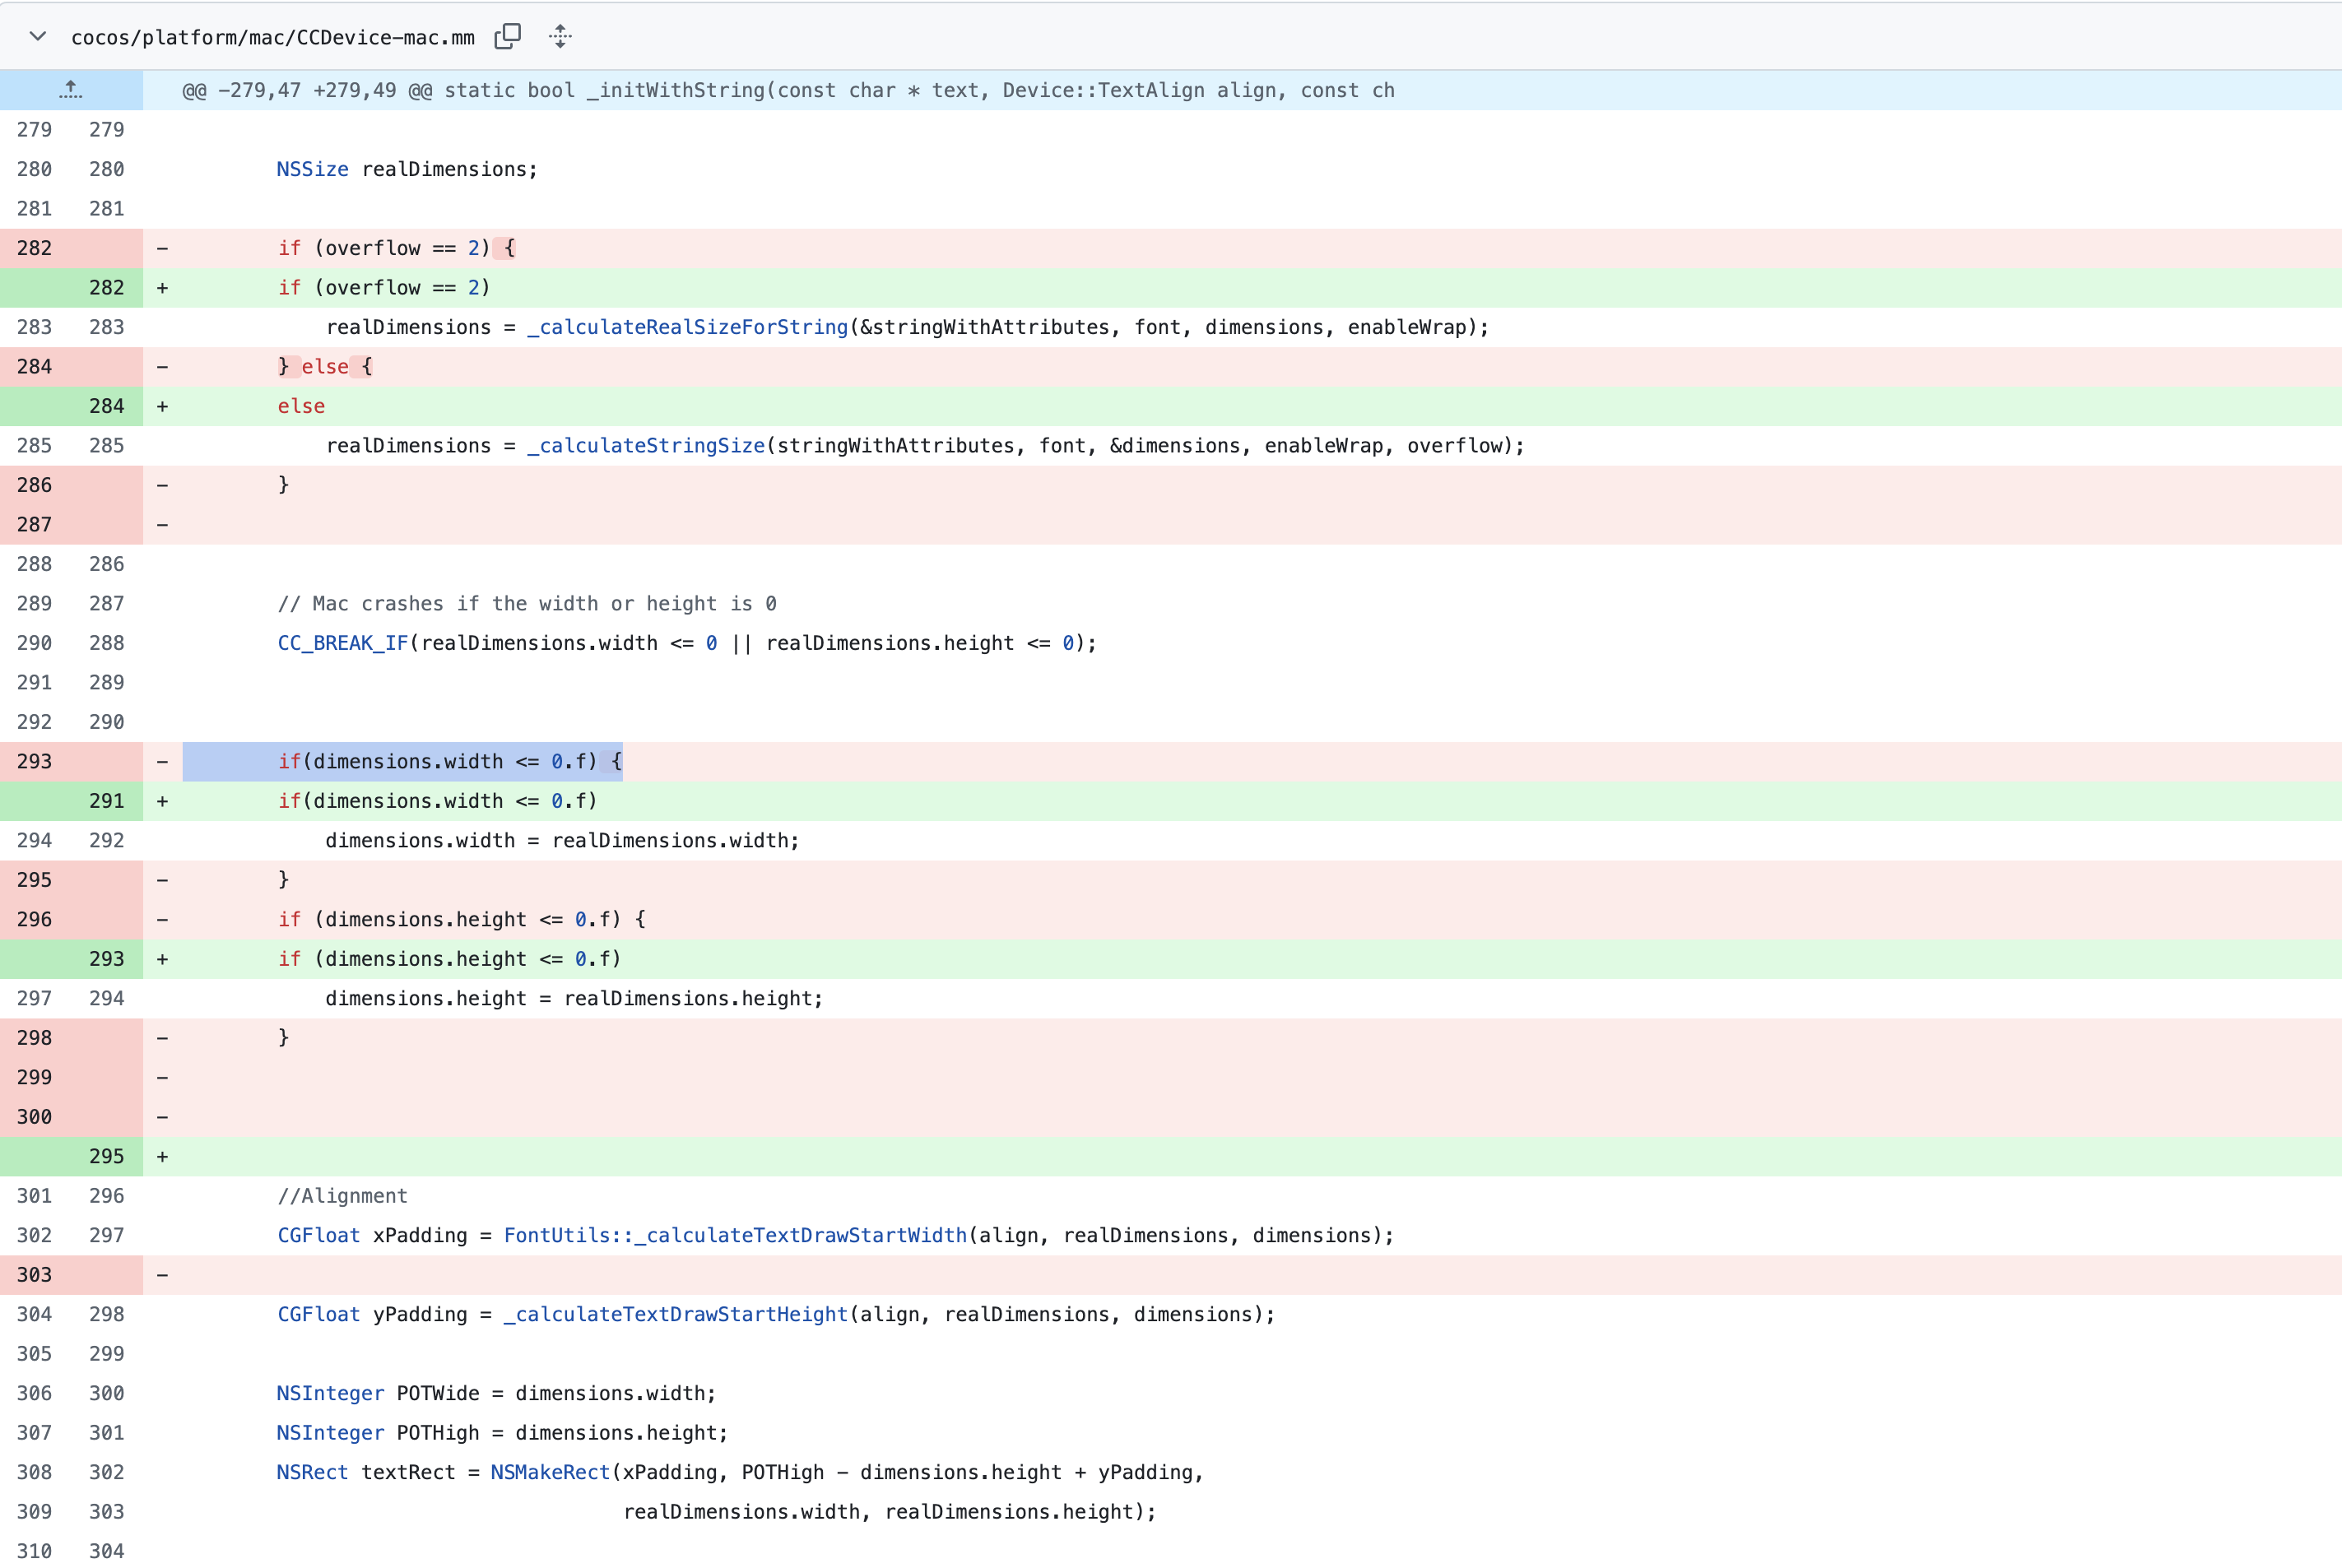Image resolution: width=2342 pixels, height=1568 pixels.
Task: Click the _calculateTextDrawStartHeight call
Action: tap(675, 1314)
